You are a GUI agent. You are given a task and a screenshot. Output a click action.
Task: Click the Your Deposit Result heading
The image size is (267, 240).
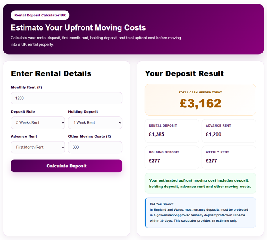click(184, 73)
